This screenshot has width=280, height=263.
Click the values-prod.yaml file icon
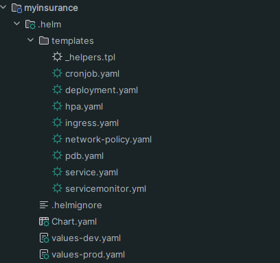coord(44,255)
